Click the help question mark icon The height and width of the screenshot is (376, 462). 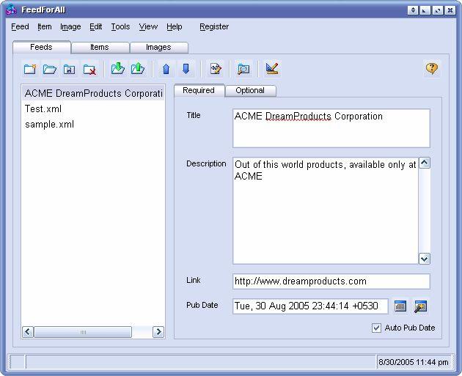[432, 68]
